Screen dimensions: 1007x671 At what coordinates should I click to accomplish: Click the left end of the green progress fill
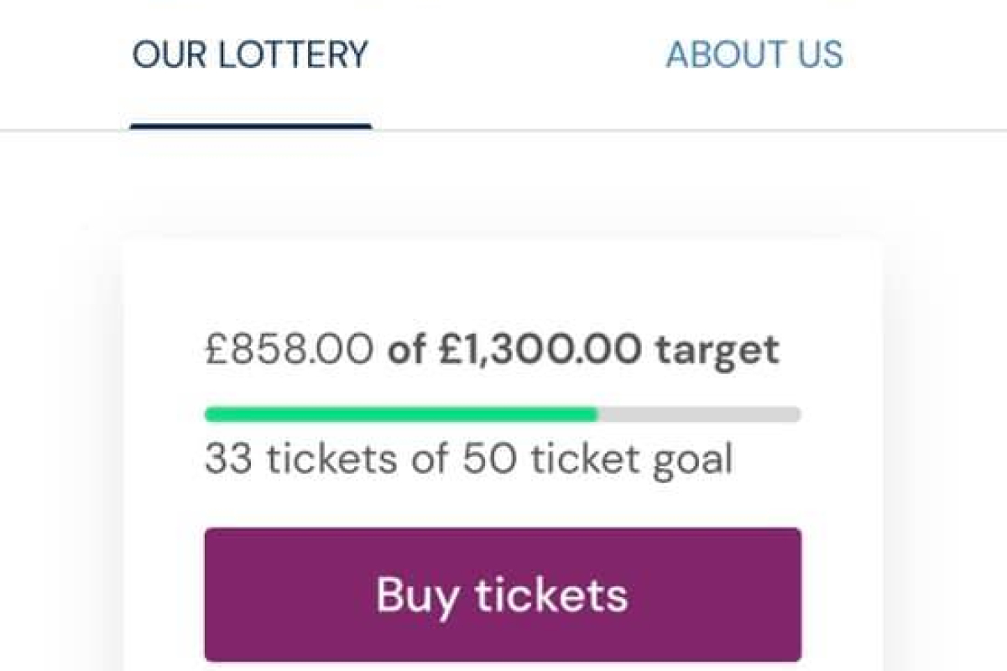(211, 414)
